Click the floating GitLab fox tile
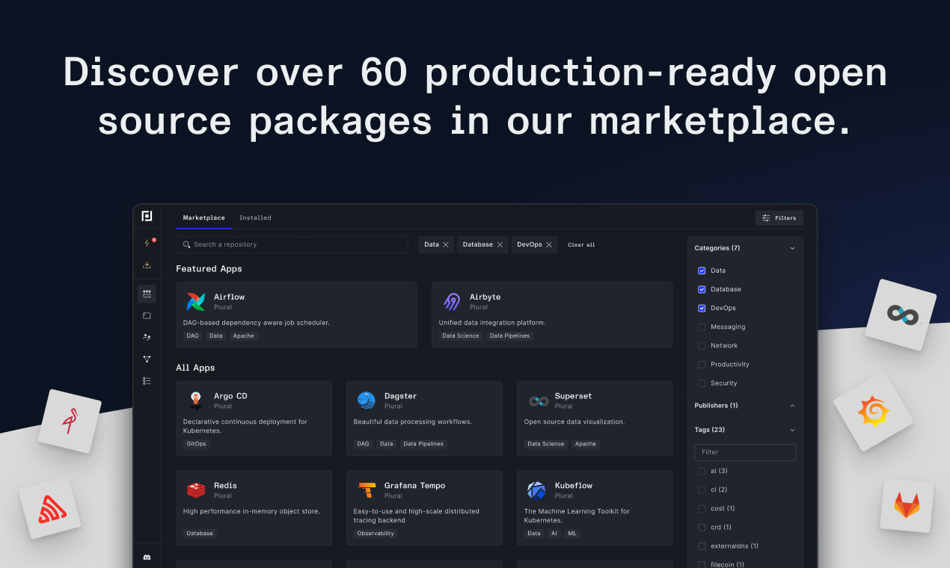This screenshot has height=568, width=950. coord(907,506)
